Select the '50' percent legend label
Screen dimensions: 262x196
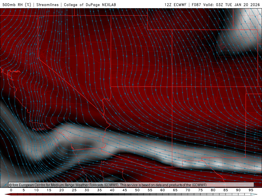[137, 190]
